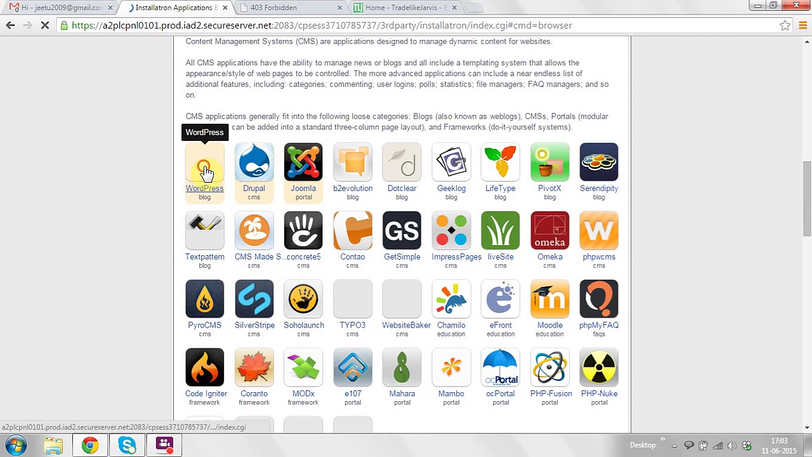This screenshot has height=457, width=812.
Task: Open the liveSite green icon
Action: [x=501, y=231]
